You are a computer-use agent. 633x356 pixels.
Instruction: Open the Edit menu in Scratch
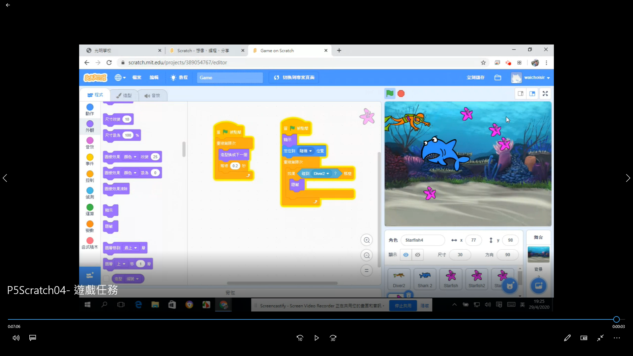154,77
